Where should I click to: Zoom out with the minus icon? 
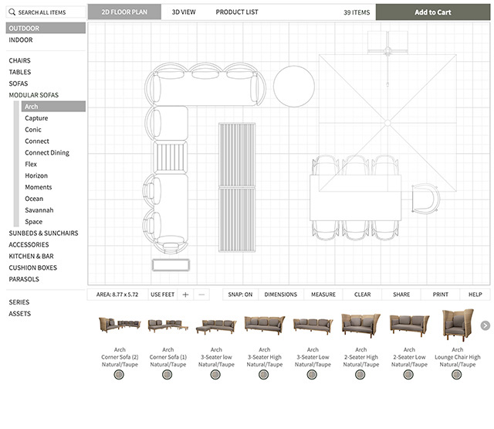pos(201,295)
